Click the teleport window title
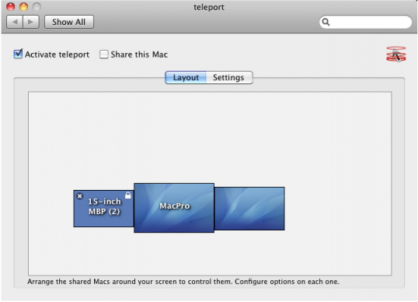This screenshot has width=418, height=302. [x=209, y=7]
